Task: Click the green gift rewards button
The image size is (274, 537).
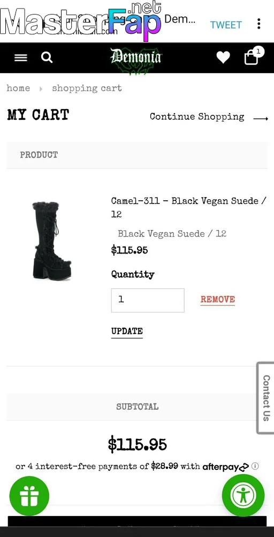Action: pos(29,496)
